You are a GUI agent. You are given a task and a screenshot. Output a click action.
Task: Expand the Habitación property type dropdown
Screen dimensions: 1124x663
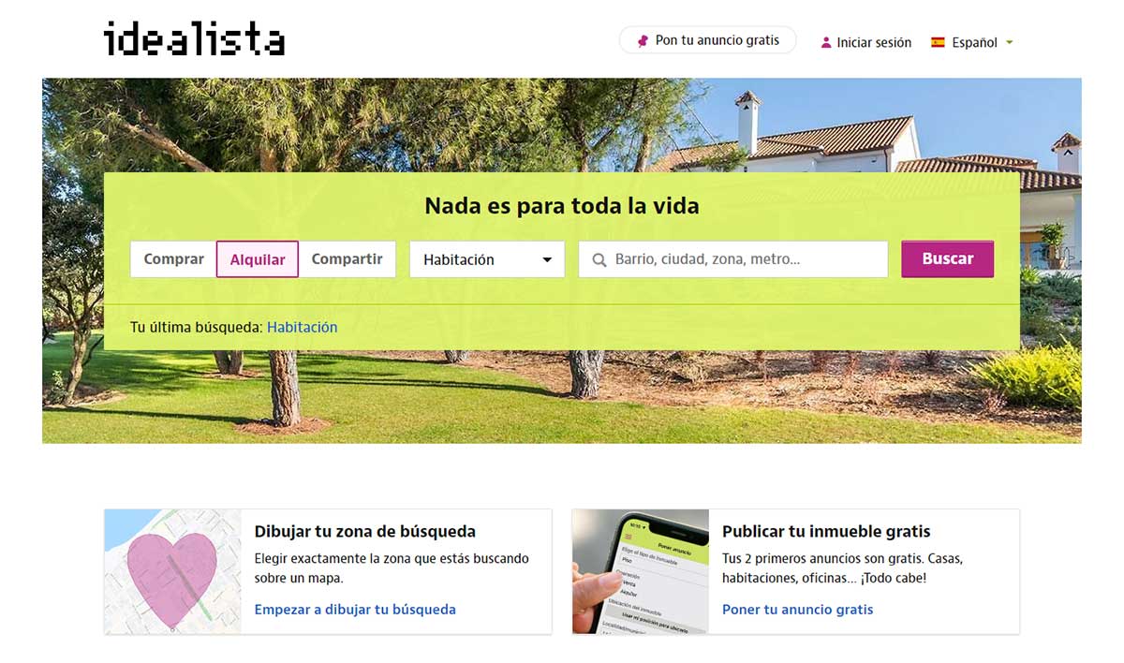tap(487, 259)
